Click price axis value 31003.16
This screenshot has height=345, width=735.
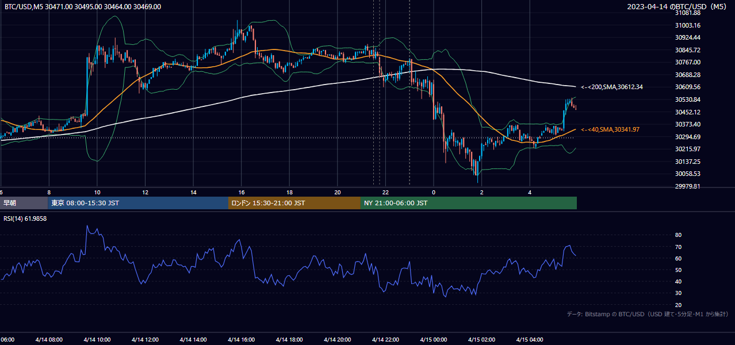688,25
